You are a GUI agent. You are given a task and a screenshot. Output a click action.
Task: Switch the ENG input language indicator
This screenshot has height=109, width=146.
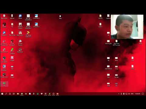132,94
